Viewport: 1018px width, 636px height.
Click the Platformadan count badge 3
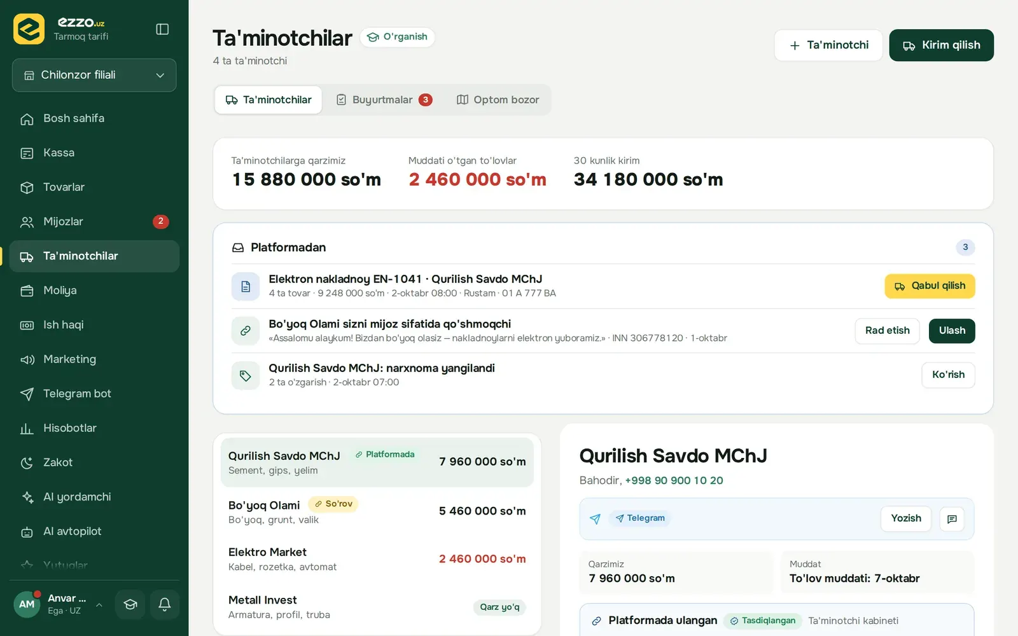point(965,247)
